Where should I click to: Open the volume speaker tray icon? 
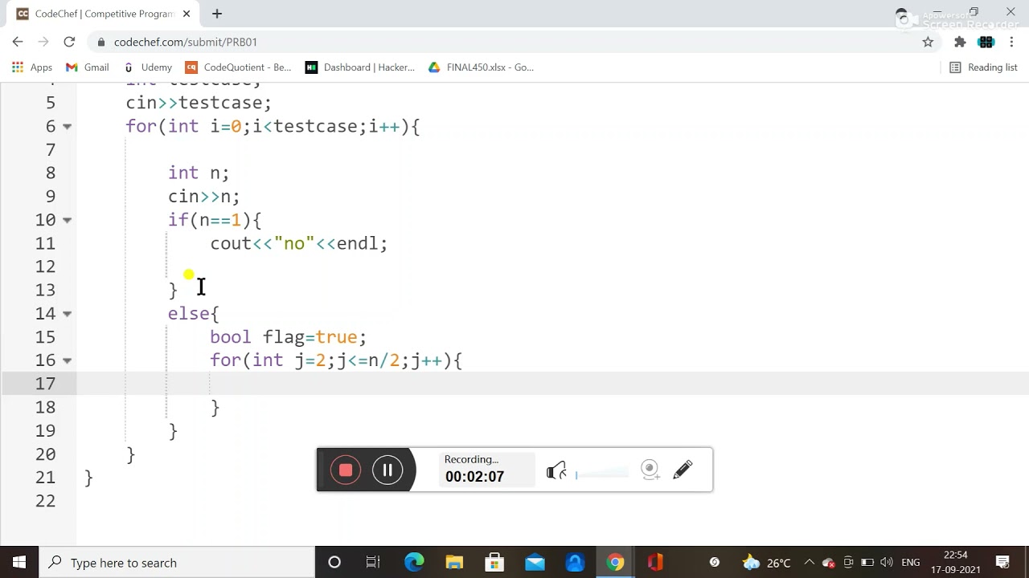(887, 563)
